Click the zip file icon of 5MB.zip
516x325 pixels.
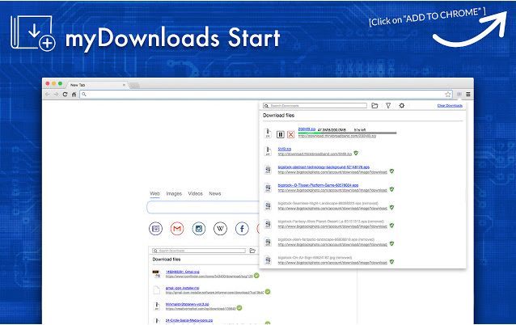click(268, 151)
